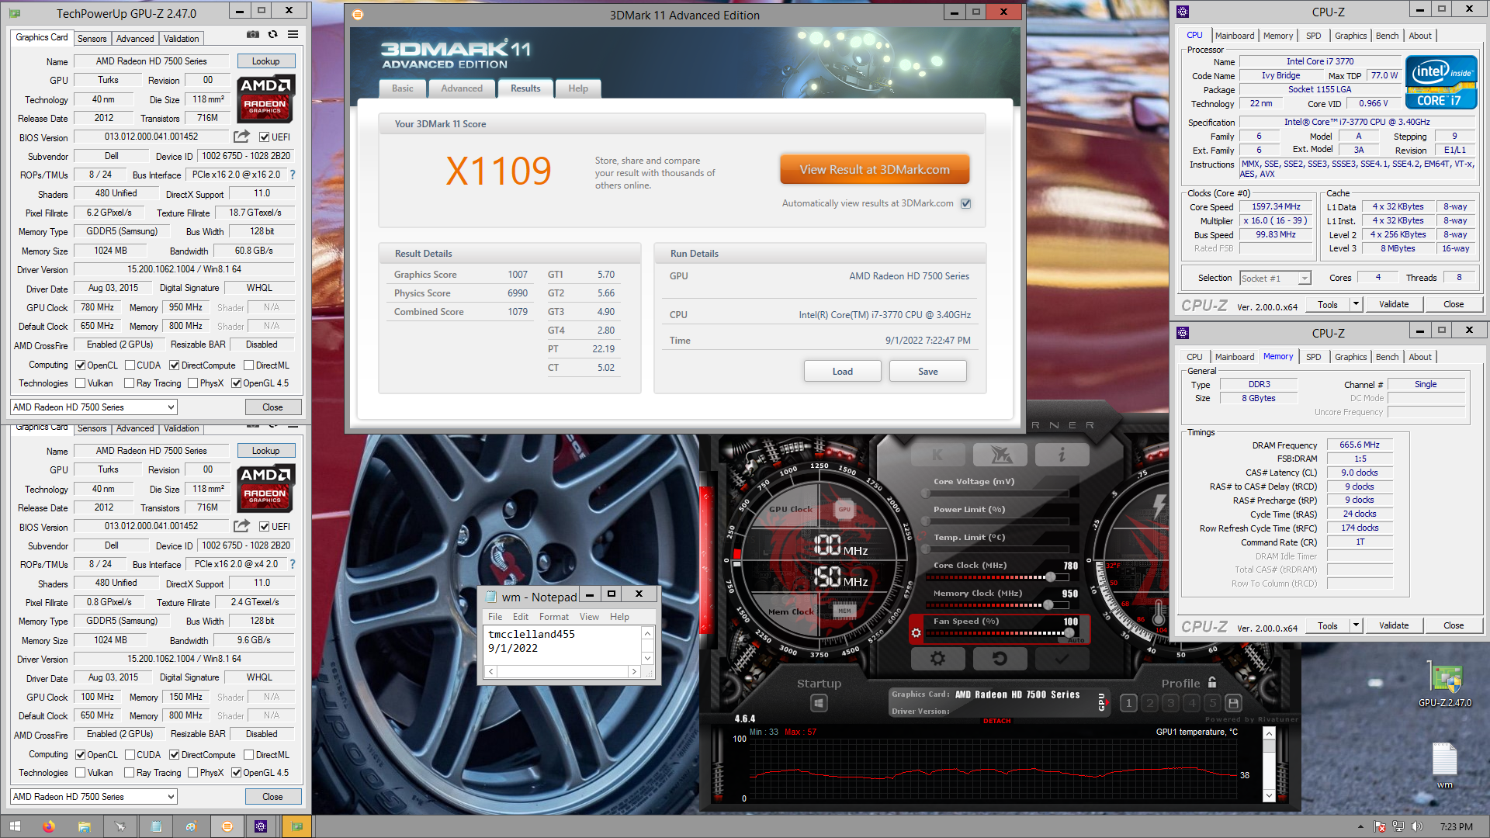Click refresh icon in top GPU-Z window
This screenshot has height=838, width=1490.
click(272, 35)
